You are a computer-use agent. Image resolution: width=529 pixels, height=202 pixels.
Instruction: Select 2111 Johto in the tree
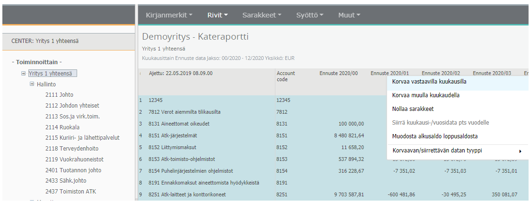click(x=59, y=95)
